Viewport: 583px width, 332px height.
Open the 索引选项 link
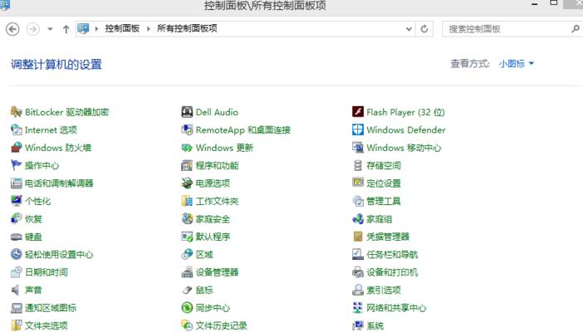tap(384, 290)
